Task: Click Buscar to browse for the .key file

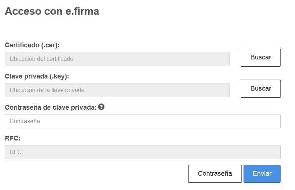Action: click(260, 89)
